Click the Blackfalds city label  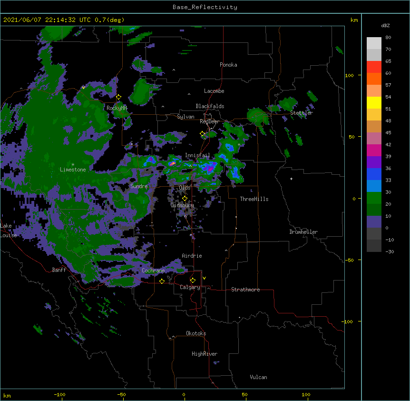(x=210, y=106)
